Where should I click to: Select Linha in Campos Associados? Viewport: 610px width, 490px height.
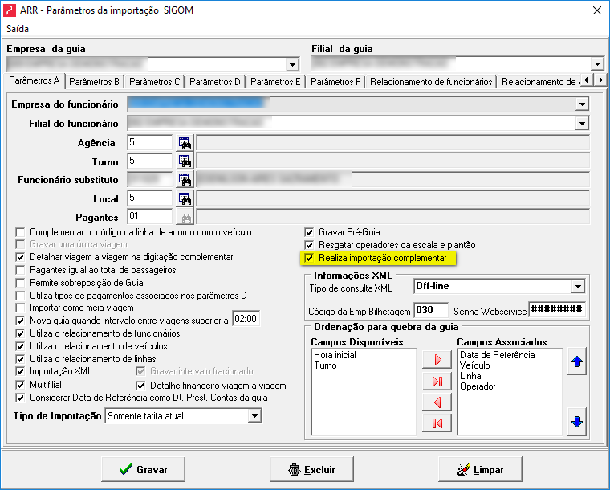[x=470, y=376]
